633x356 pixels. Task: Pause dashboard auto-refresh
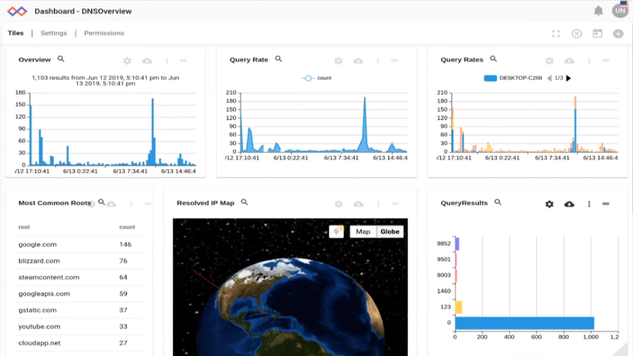click(x=577, y=33)
